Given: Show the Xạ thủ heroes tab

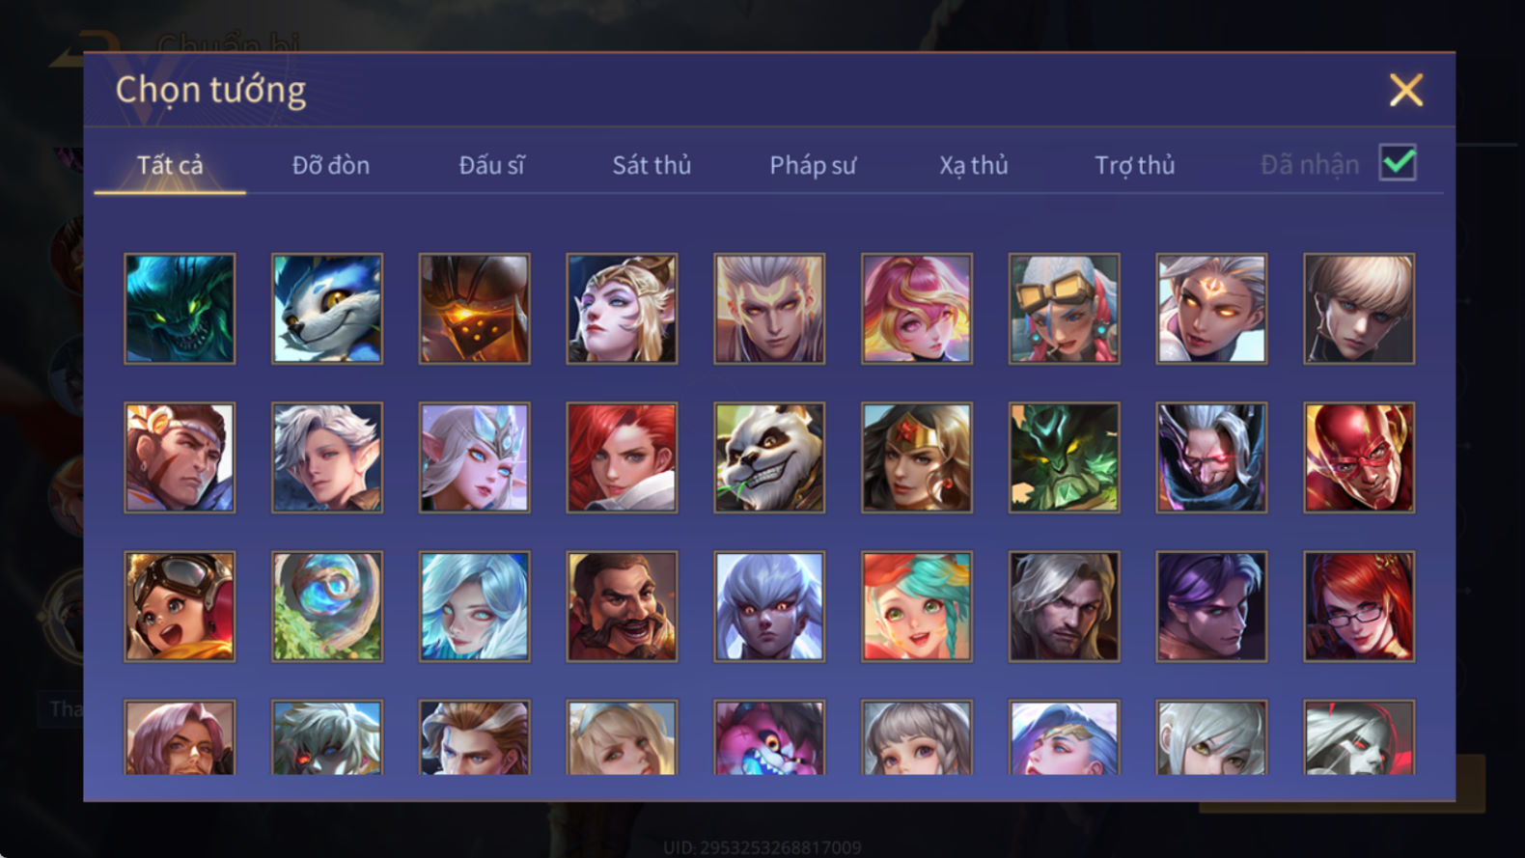Looking at the screenshot, I should click(974, 165).
